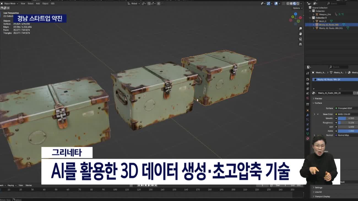Image resolution: width=358 pixels, height=201 pixels.
Task: Select Mesh_0 in the outliner
Action: point(322,21)
